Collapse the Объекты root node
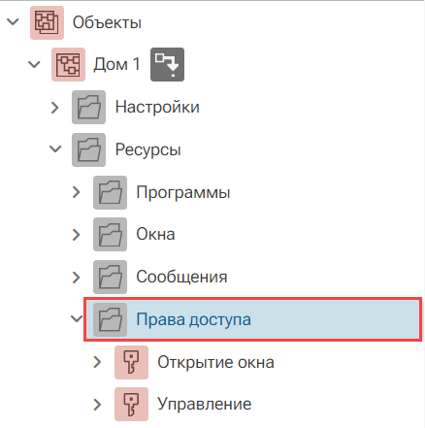Viewport: 425px width, 428px height. [13, 22]
